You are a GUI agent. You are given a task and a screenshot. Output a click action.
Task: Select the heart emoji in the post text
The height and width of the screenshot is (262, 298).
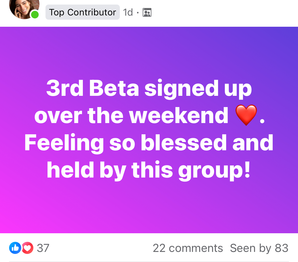click(246, 115)
